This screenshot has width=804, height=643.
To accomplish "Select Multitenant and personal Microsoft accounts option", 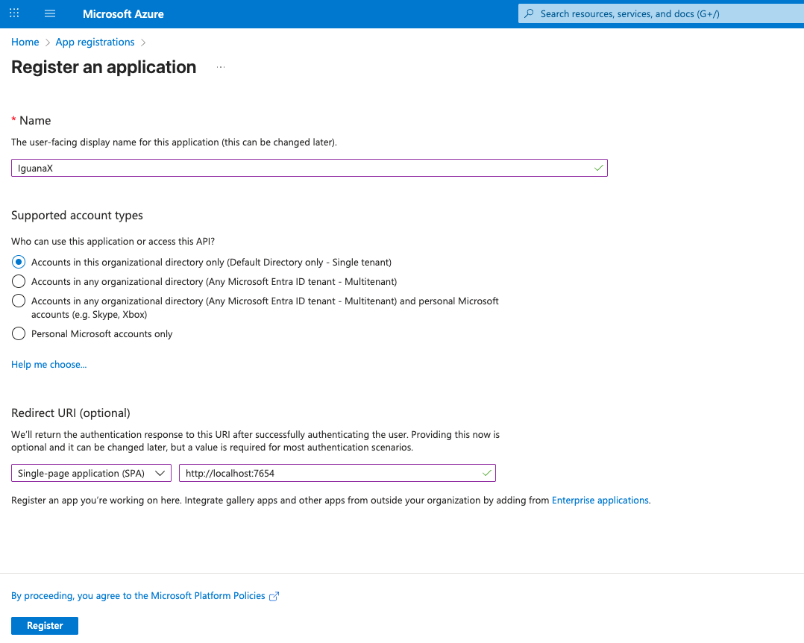I will 19,301.
